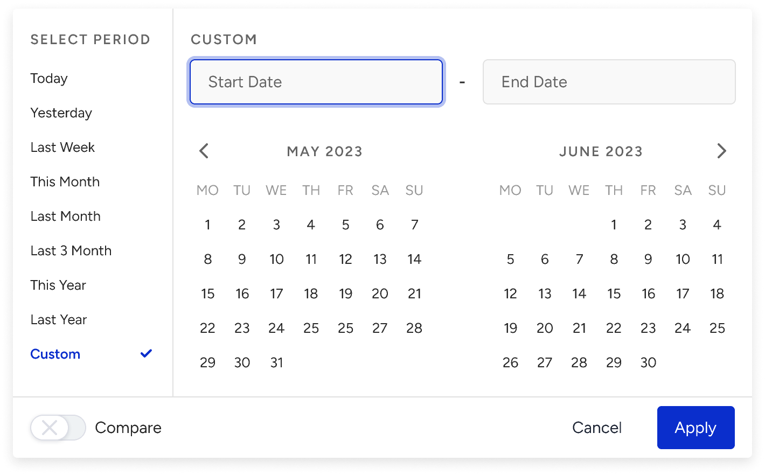Select the Today period

pyautogui.click(x=48, y=78)
